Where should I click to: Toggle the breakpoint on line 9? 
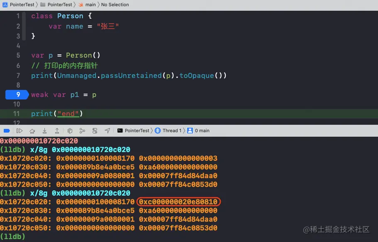pyautogui.click(x=17, y=94)
